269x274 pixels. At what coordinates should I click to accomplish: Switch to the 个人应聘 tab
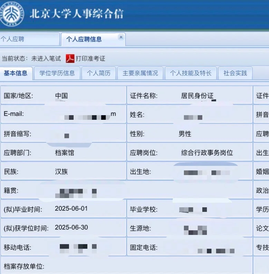tap(30, 39)
